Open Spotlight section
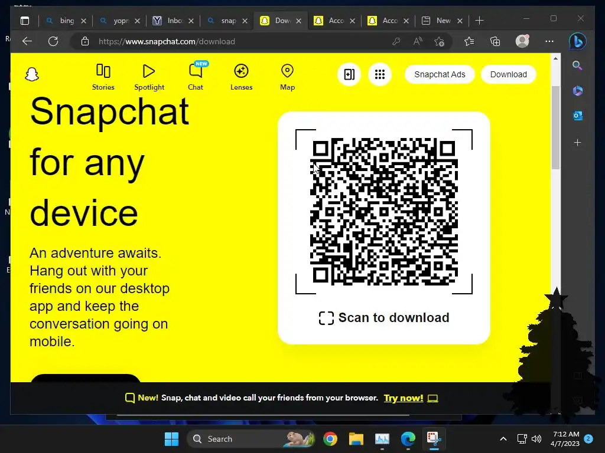605x453 pixels. [149, 77]
